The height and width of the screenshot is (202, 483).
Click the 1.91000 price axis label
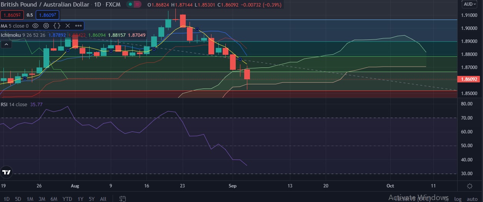[469, 15]
